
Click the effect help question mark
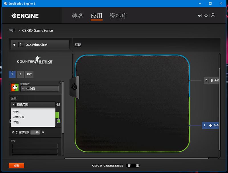tap(58, 105)
